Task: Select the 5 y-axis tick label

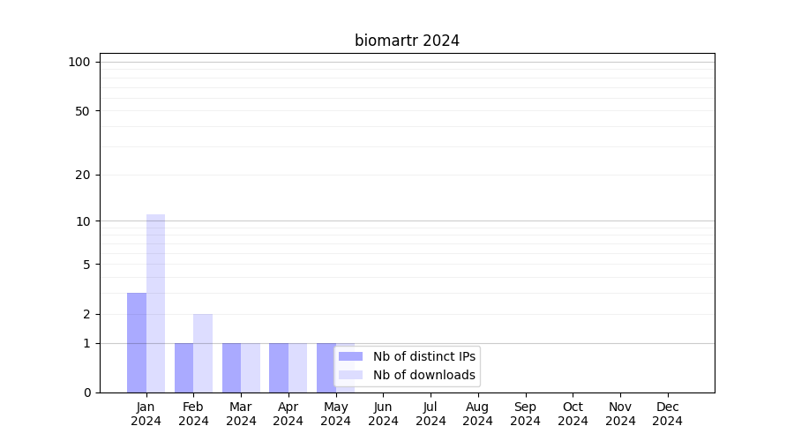Action: point(86,265)
